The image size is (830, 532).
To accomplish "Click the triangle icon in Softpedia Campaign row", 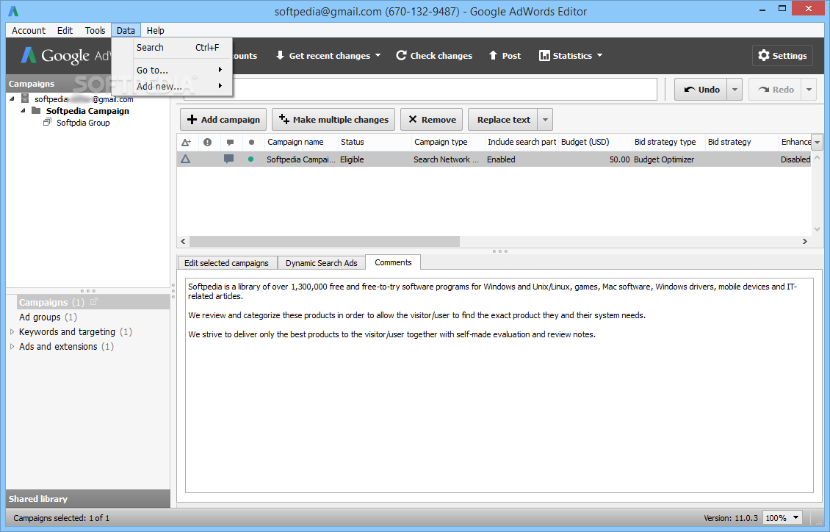I will click(x=185, y=159).
